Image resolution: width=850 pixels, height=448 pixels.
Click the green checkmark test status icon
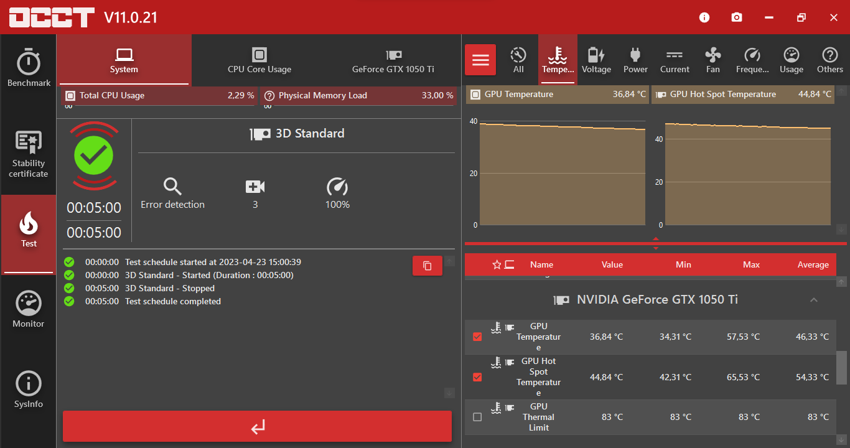click(x=94, y=155)
